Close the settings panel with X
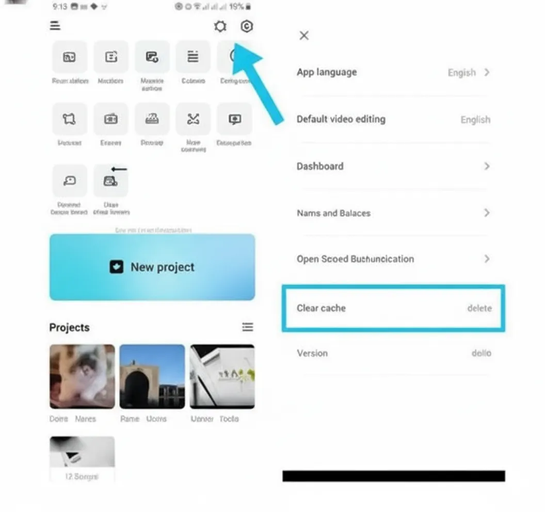 tap(304, 36)
